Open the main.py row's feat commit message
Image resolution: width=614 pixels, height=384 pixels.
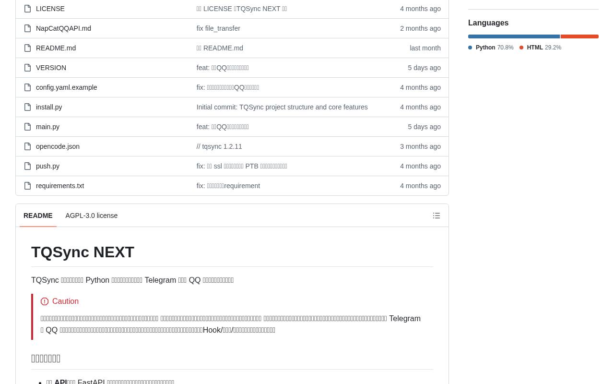223,127
